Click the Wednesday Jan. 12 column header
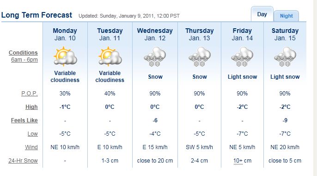317x176 pixels. (x=155, y=34)
